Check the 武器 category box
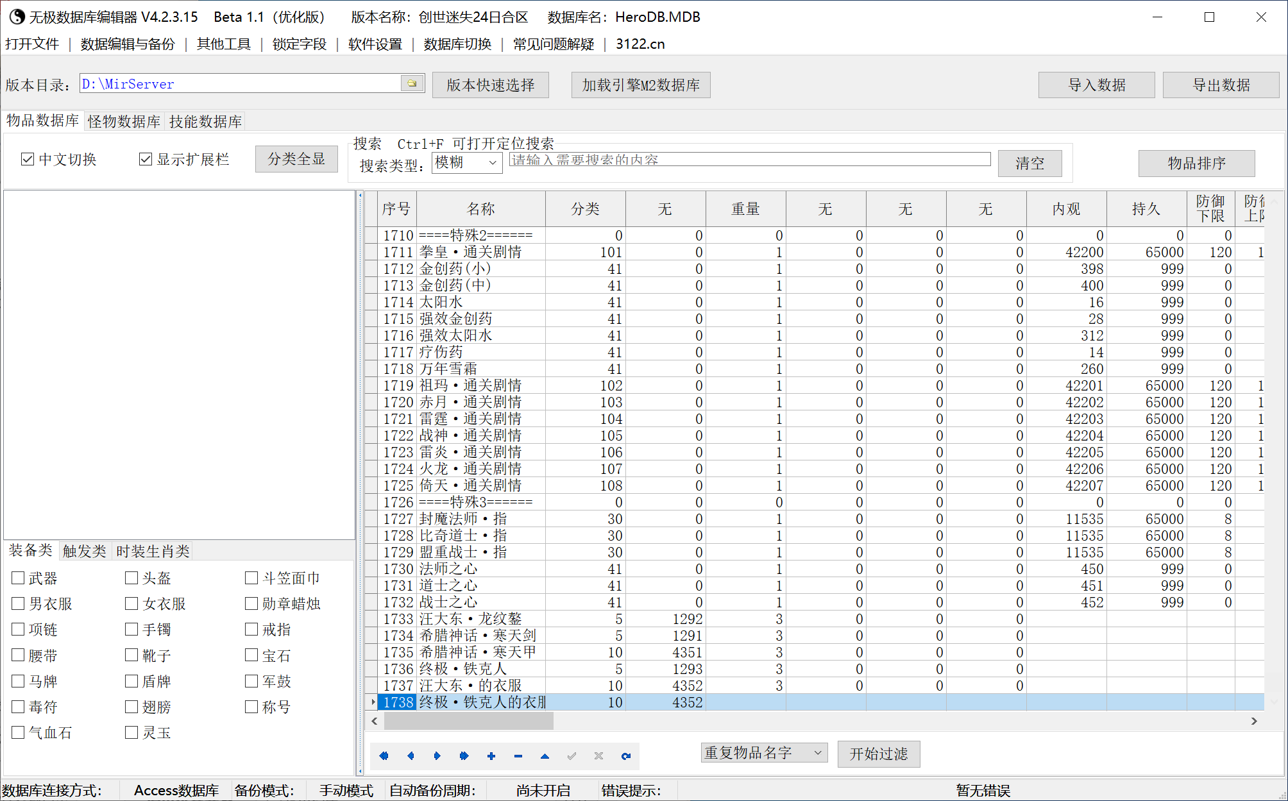Image resolution: width=1288 pixels, height=801 pixels. (18, 578)
